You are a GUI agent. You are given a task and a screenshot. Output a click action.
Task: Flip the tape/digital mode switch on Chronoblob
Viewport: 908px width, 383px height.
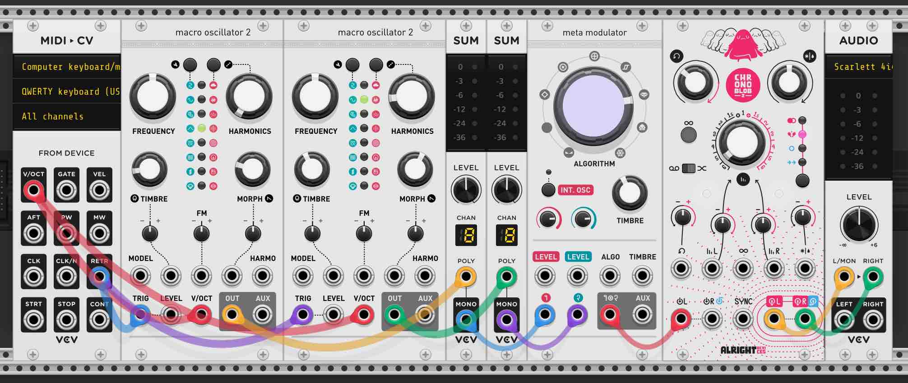689,168
